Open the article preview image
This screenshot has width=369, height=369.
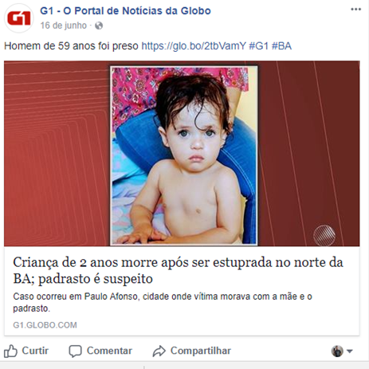coord(182,154)
